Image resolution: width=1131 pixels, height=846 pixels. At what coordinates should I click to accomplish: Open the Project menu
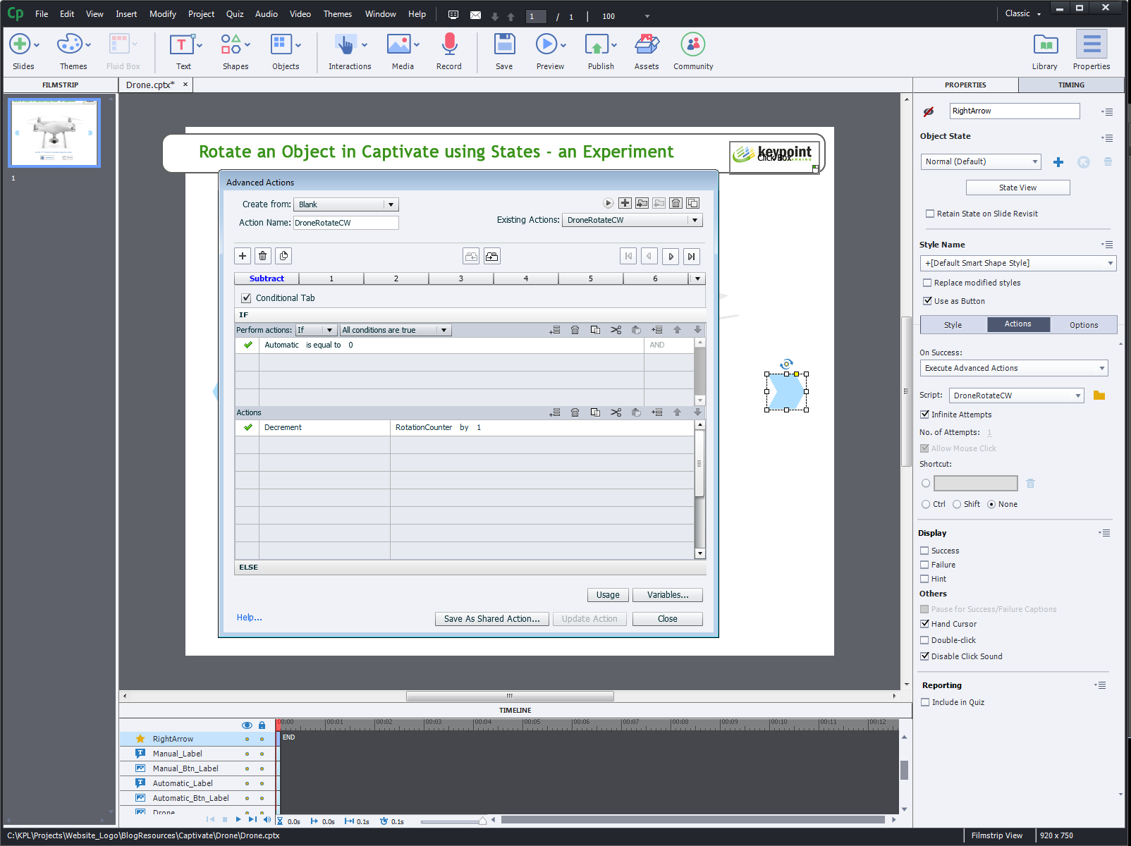201,14
